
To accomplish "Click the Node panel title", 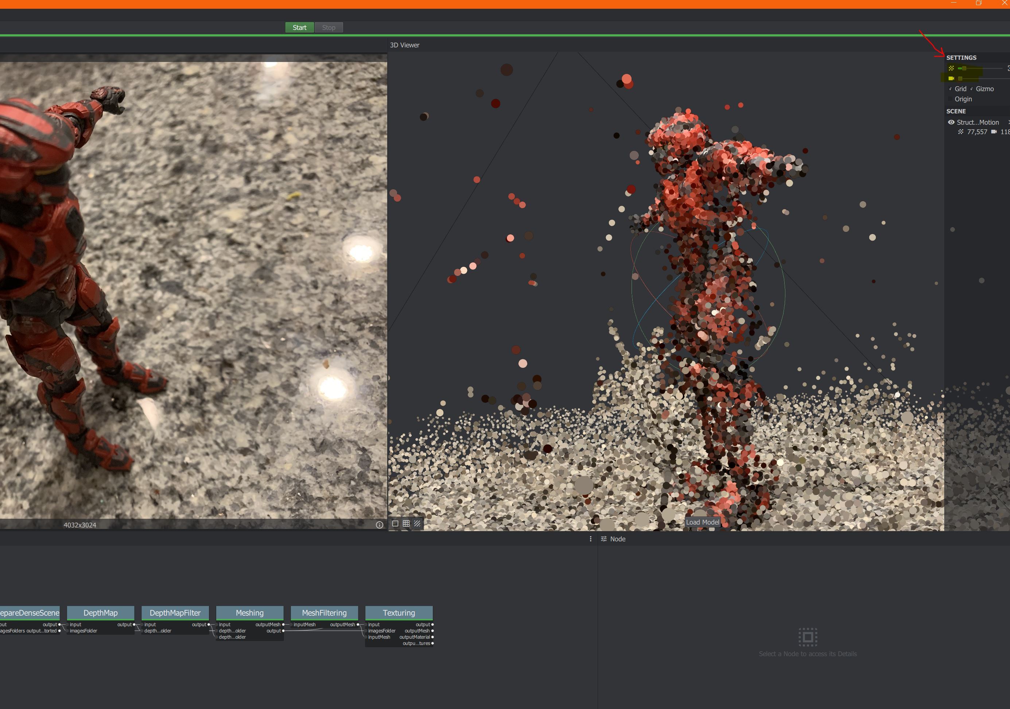I will click(618, 539).
